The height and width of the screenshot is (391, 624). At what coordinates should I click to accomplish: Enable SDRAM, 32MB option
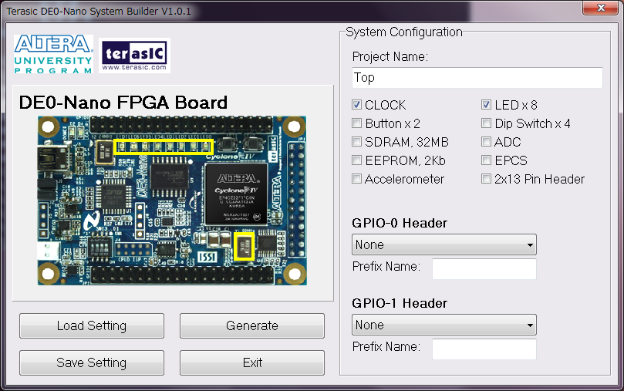(357, 142)
